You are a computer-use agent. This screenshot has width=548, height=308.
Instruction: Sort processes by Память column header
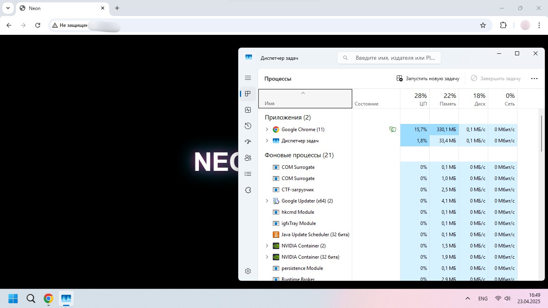444,99
